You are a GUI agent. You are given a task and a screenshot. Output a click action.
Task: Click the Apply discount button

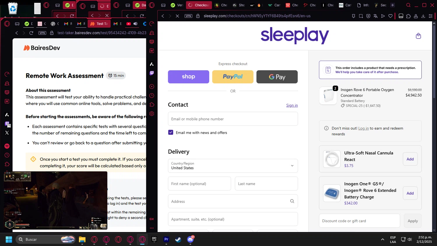413,221
